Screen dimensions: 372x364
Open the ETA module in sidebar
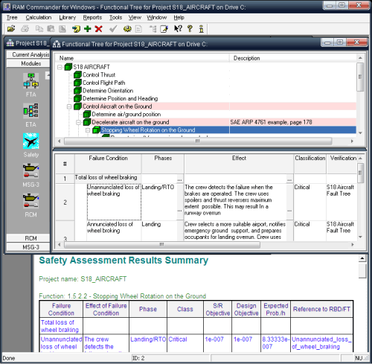[x=31, y=111]
